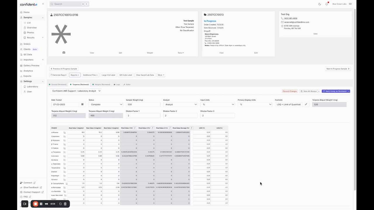Pause the screen recording
374x210 pixels.
tap(41, 204)
